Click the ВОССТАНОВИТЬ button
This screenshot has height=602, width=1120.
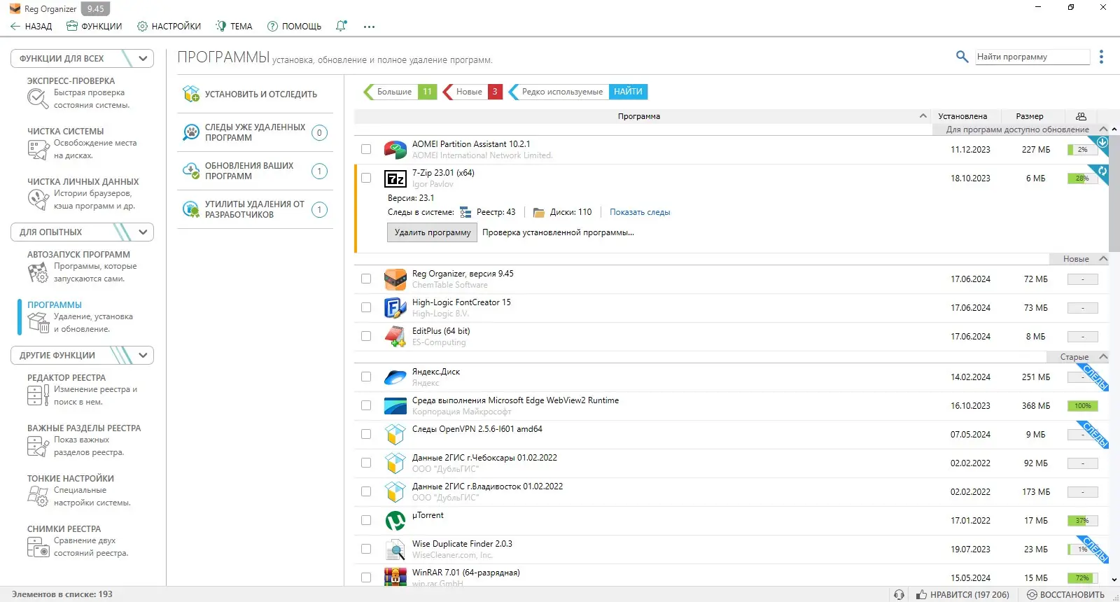(1066, 594)
